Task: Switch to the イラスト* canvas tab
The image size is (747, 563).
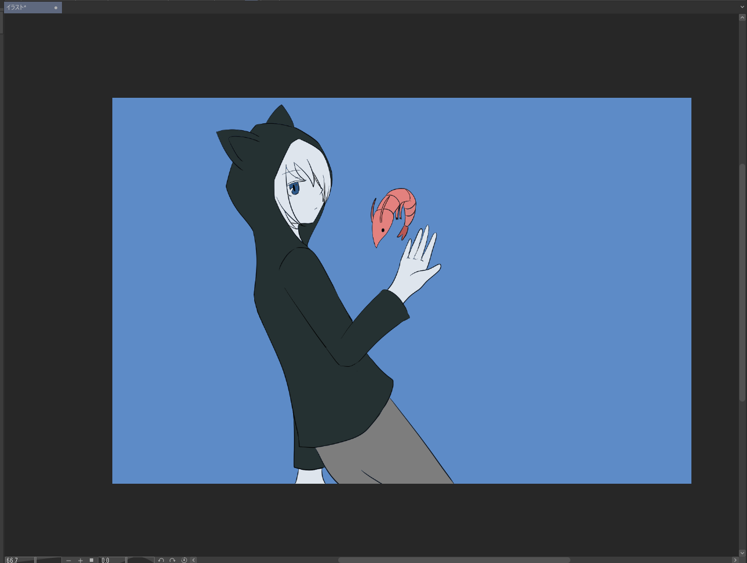Action: (26, 8)
